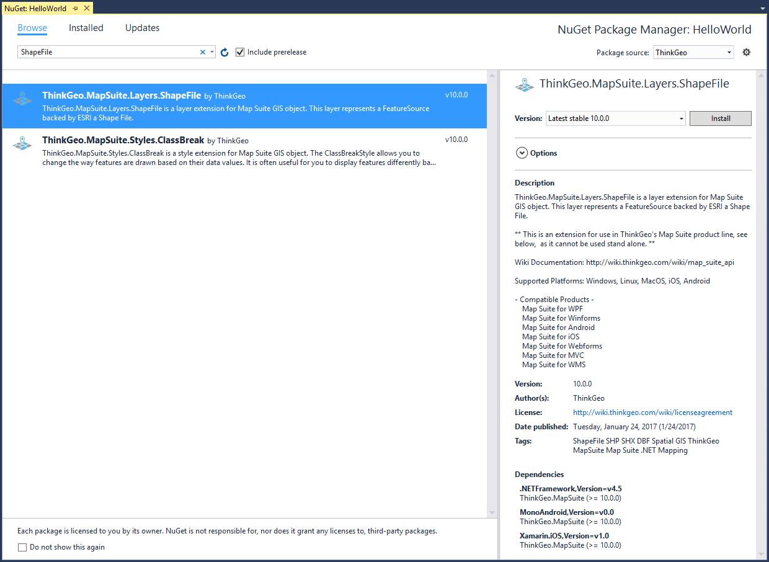The height and width of the screenshot is (562, 769).
Task: Close the NuGet: HelloWorld document tab
Action: [86, 9]
